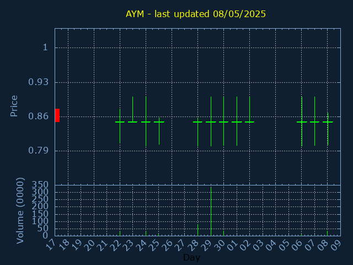Click the day 06 price bar

coord(302,121)
